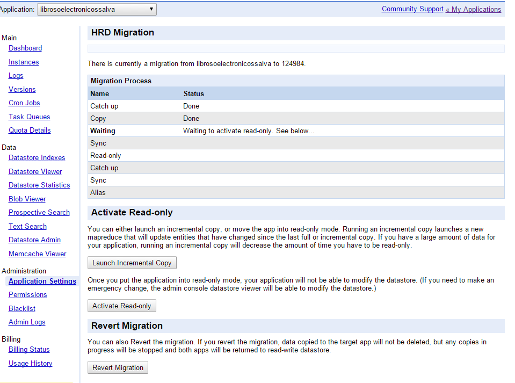Navigate to Instances page
The height and width of the screenshot is (383, 515).
click(24, 62)
